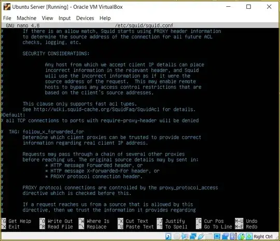Click the wiki.squid-cache.org SquidAcl URL
Viewport: 280px width, 241px height.
96,109
